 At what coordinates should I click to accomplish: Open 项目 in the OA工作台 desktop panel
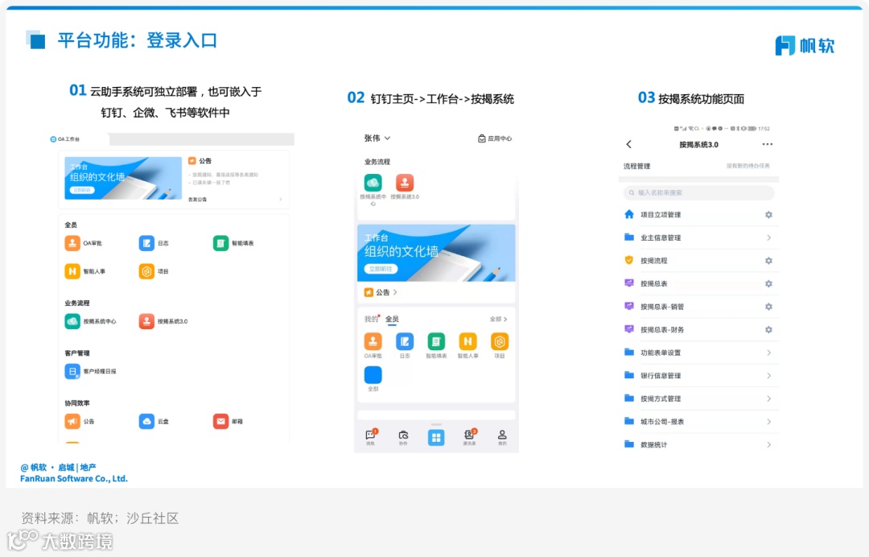(154, 271)
